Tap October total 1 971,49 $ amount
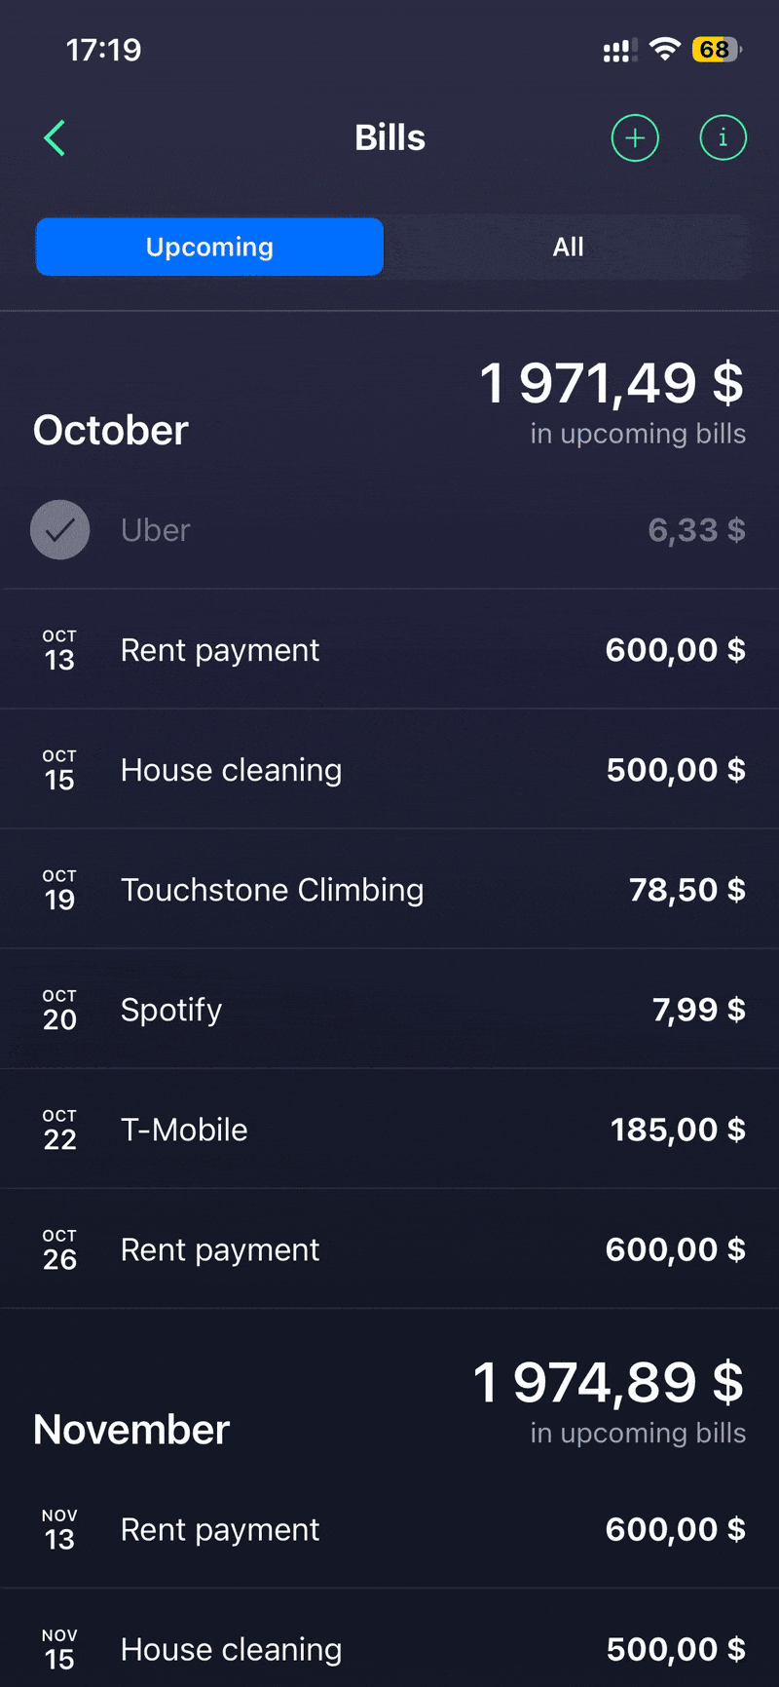 pyautogui.click(x=612, y=383)
